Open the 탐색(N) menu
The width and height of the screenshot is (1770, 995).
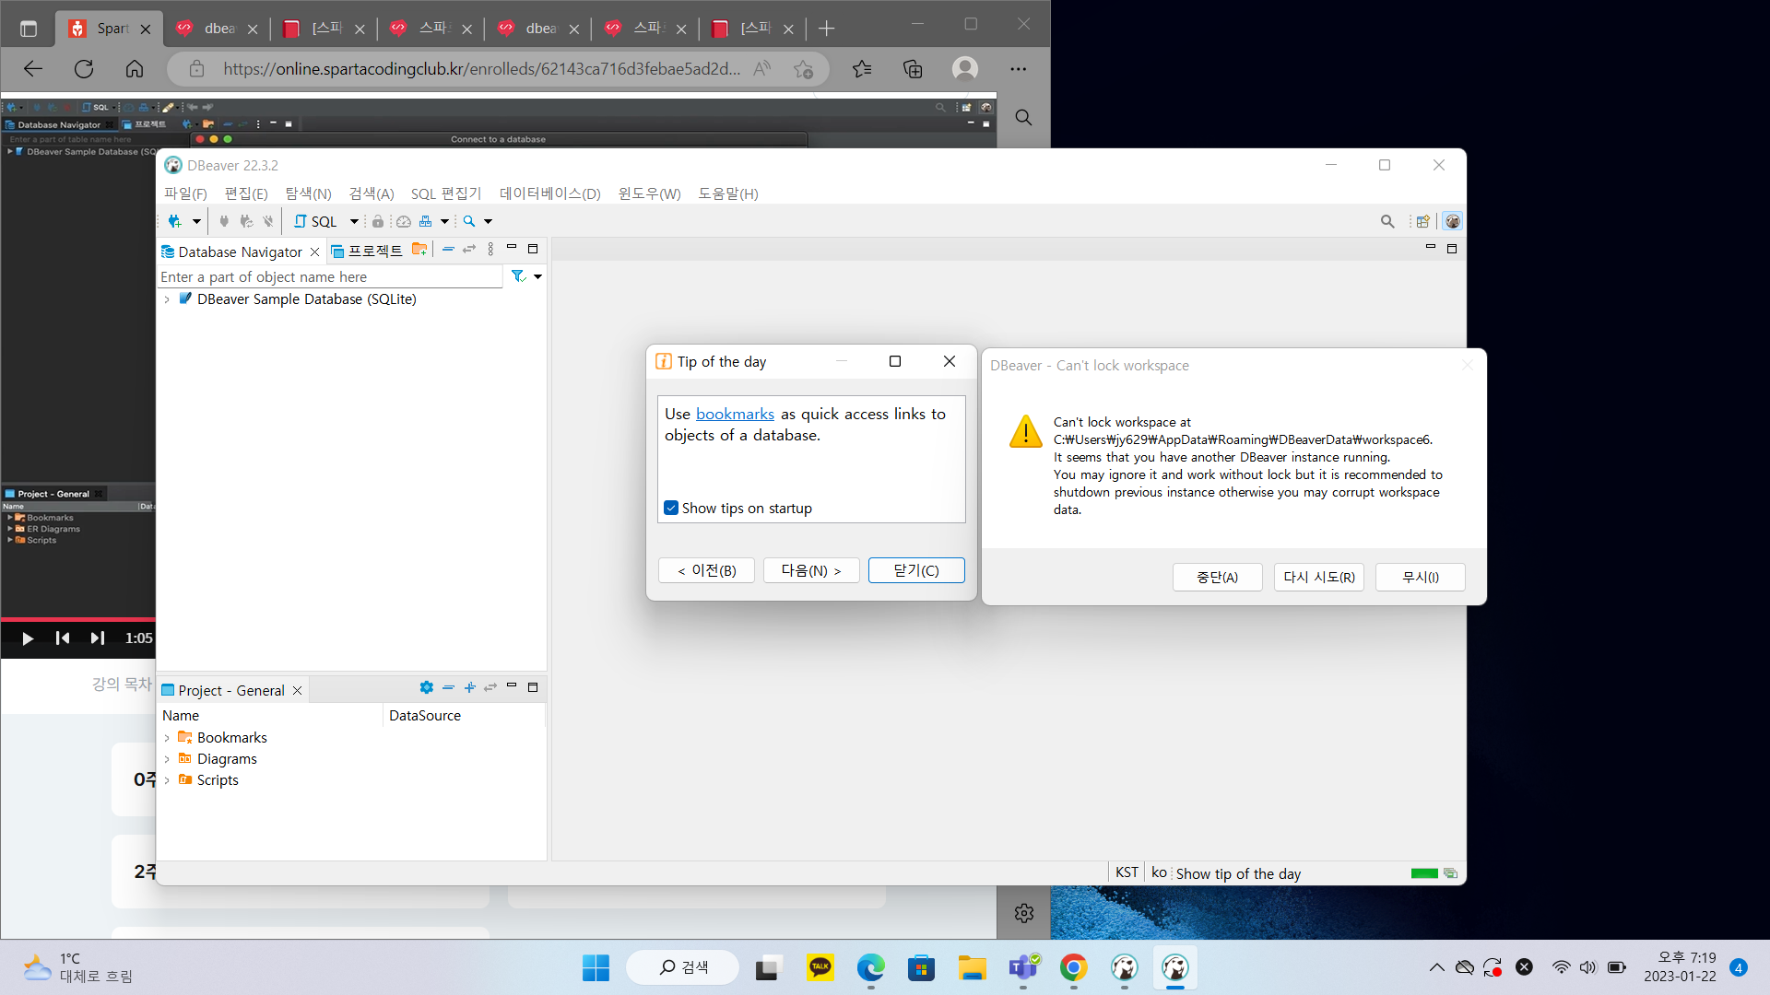click(x=308, y=193)
